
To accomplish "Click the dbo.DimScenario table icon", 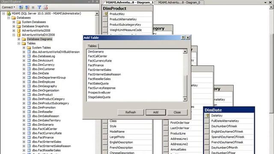I will pos(29,124).
